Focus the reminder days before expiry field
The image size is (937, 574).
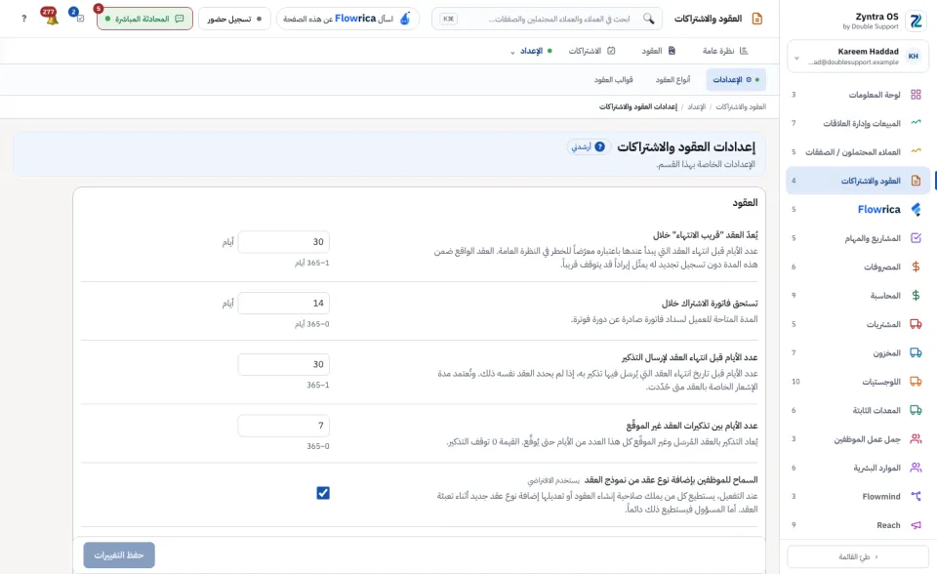pyautogui.click(x=283, y=364)
